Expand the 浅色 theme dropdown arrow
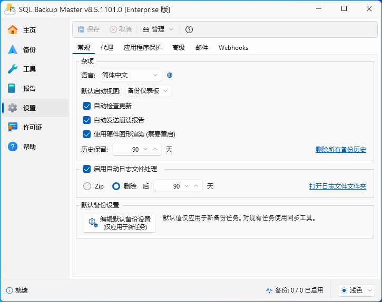 [370, 290]
